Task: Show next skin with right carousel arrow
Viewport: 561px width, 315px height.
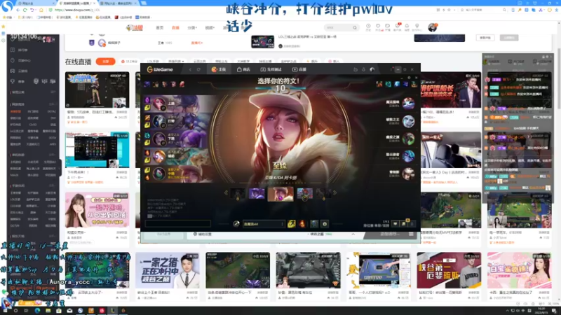Action: coord(335,193)
